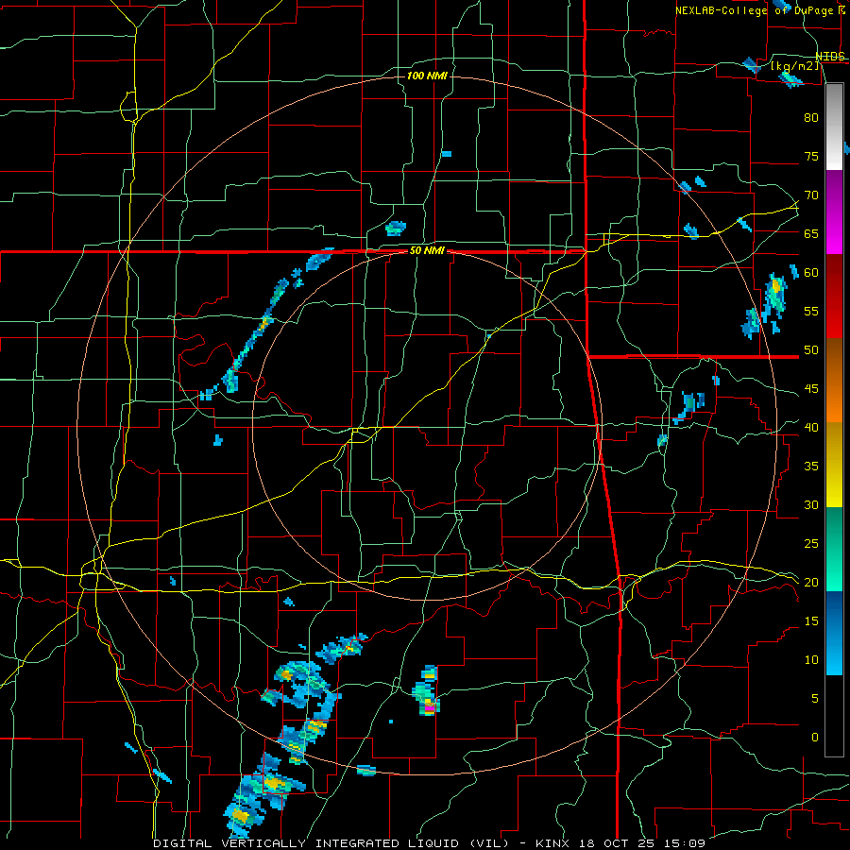Screen dimensions: 850x850
Task: Click the 40 value on the scale
Action: (811, 428)
